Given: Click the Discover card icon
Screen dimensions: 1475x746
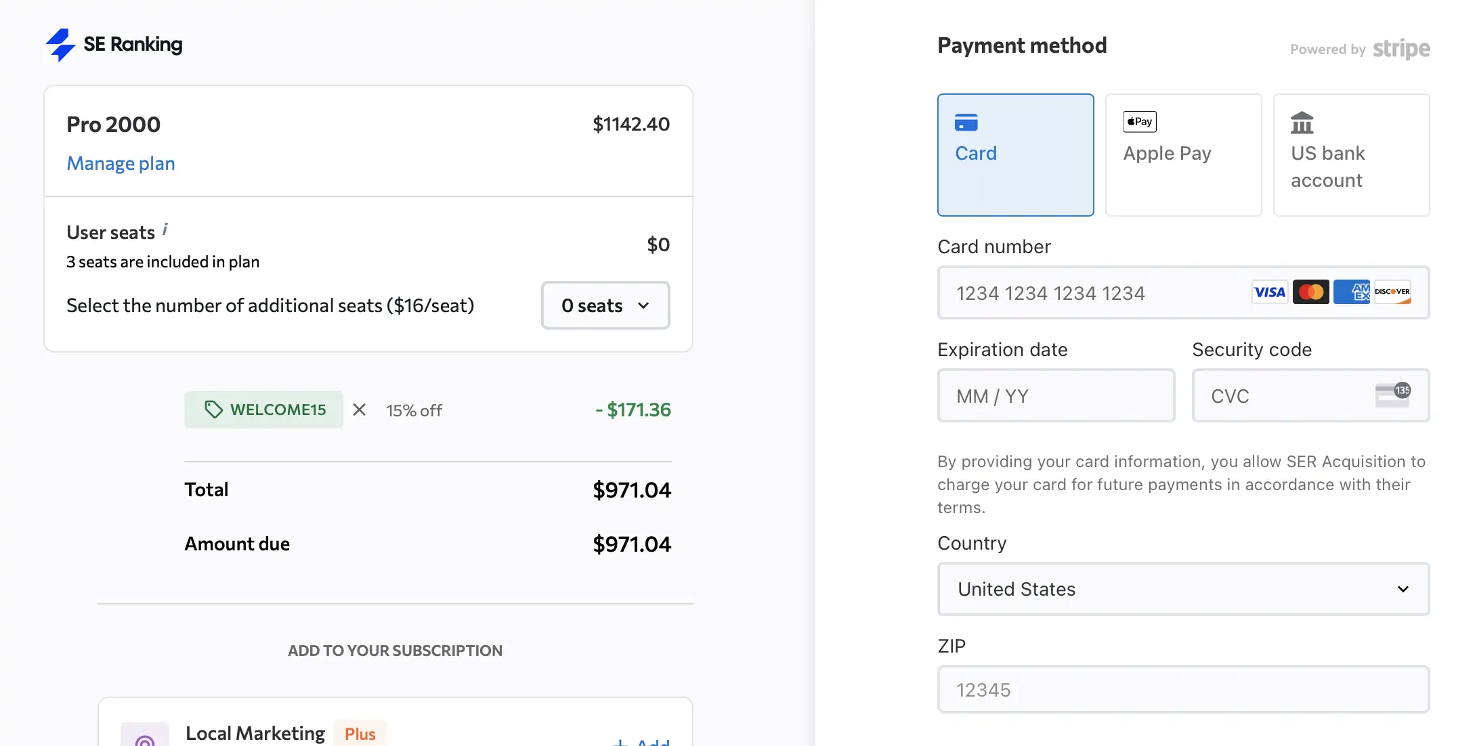Looking at the screenshot, I should tap(1392, 292).
